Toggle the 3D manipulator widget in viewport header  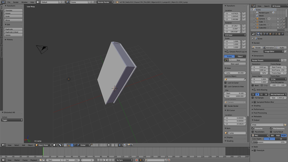point(69,145)
